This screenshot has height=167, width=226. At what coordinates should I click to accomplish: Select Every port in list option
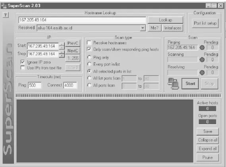tap(89, 64)
